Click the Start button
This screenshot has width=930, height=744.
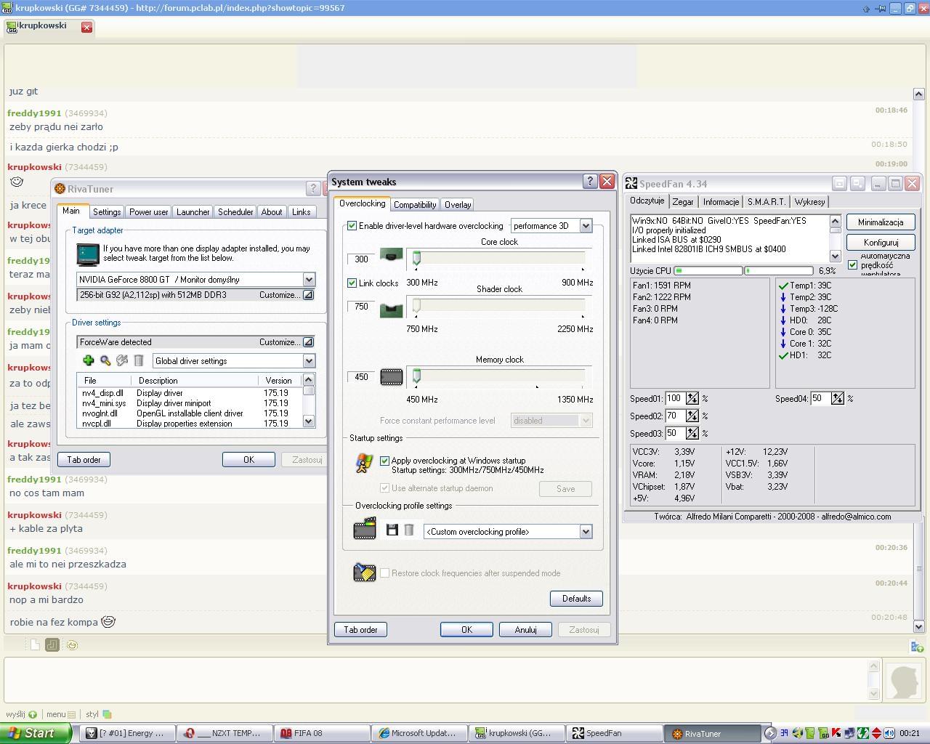pos(35,733)
